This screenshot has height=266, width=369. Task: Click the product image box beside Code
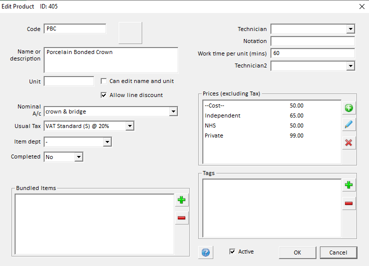click(130, 32)
